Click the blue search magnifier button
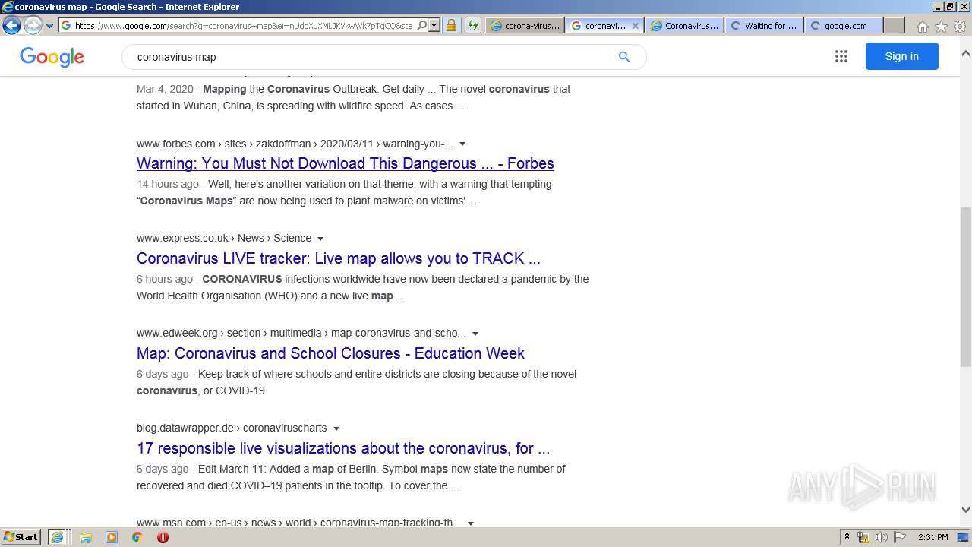This screenshot has width=972, height=547. click(624, 57)
